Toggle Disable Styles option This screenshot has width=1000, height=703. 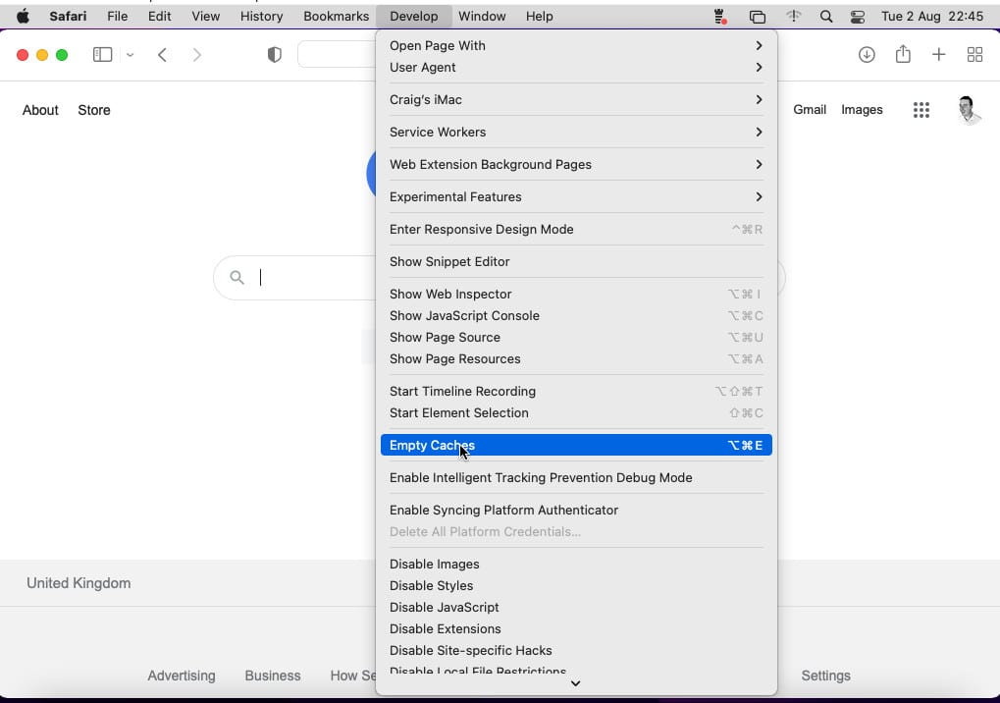tap(576, 585)
